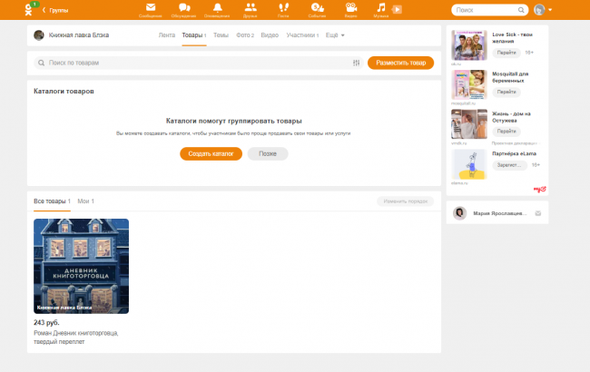This screenshot has width=590, height=372.
Task: Switch to the 'Лента' tab
Action: tap(166, 35)
